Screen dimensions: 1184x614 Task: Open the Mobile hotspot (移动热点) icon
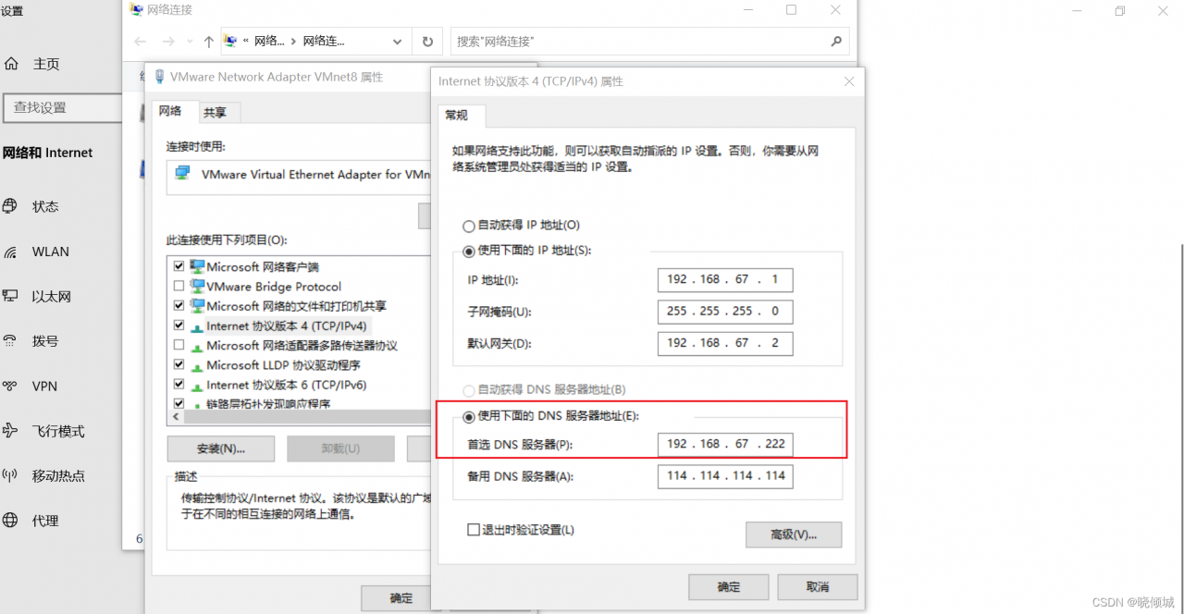pyautogui.click(x=11, y=476)
